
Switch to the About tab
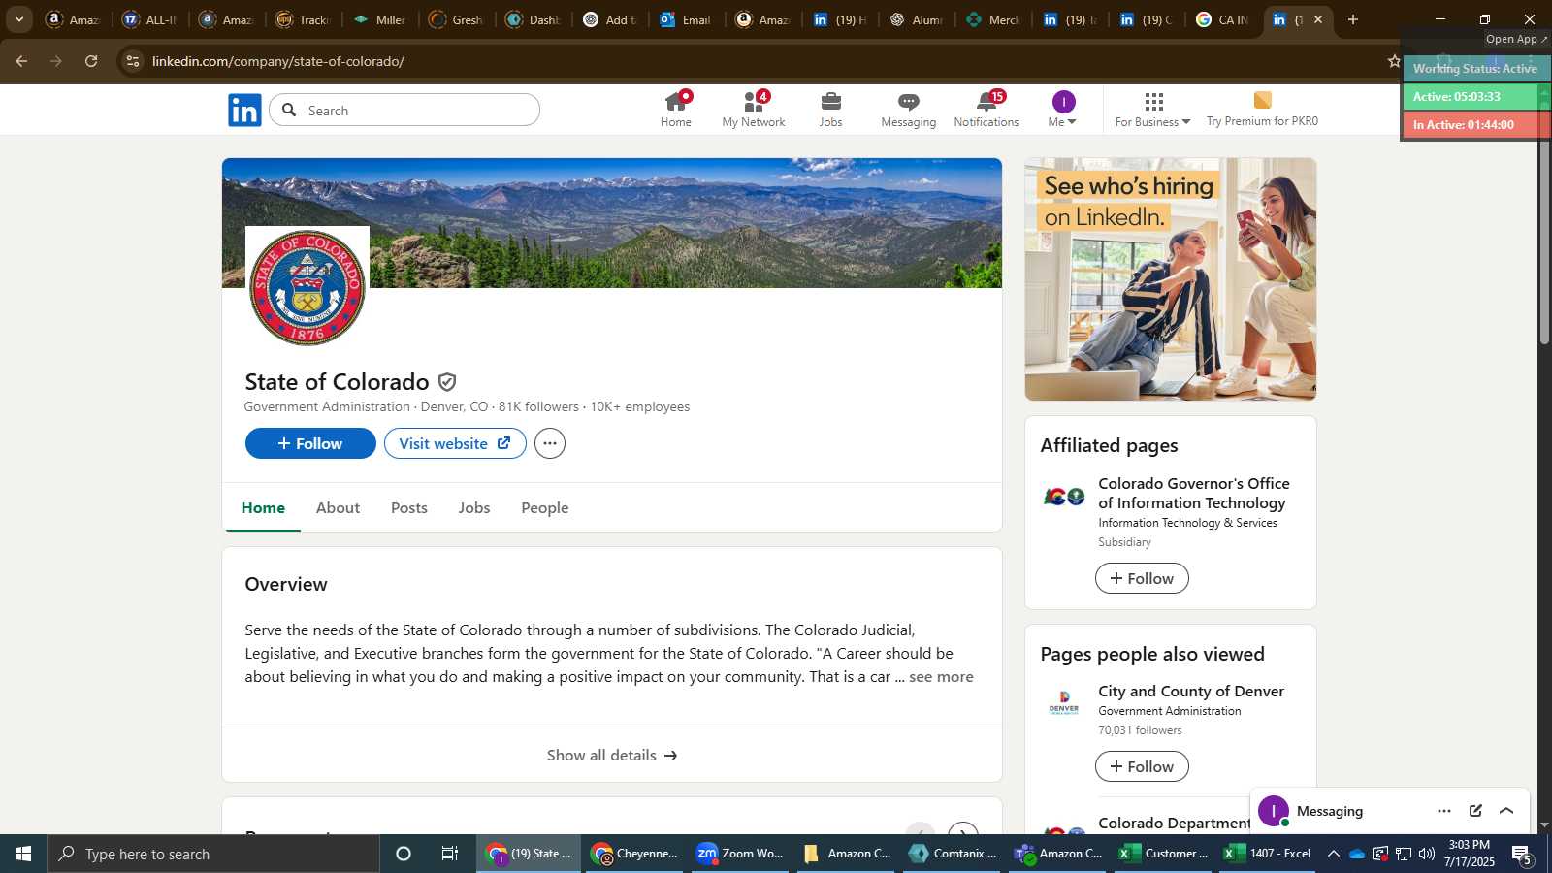(x=338, y=507)
